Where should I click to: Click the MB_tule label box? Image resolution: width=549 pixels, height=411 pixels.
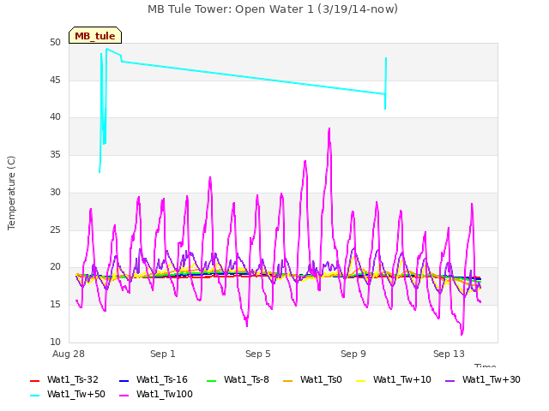(95, 35)
